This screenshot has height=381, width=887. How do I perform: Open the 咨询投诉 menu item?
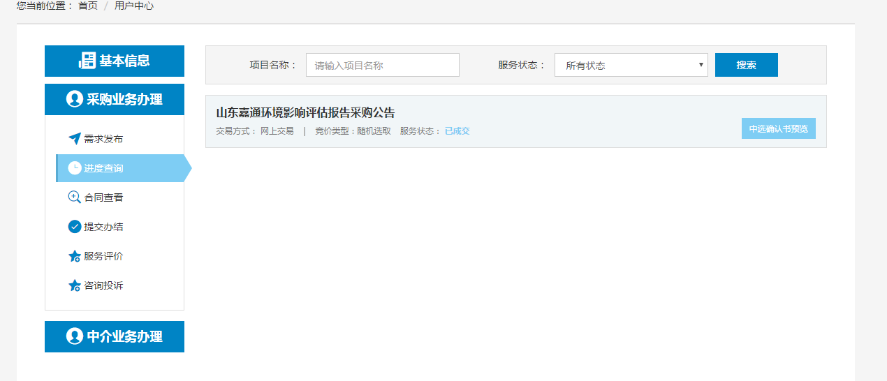[103, 285]
